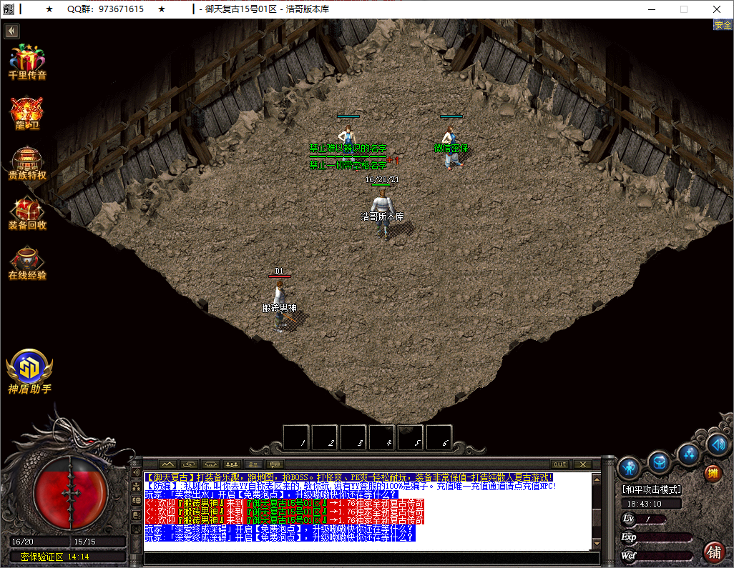Open the 贵族特权 temple icon

[x=27, y=164]
